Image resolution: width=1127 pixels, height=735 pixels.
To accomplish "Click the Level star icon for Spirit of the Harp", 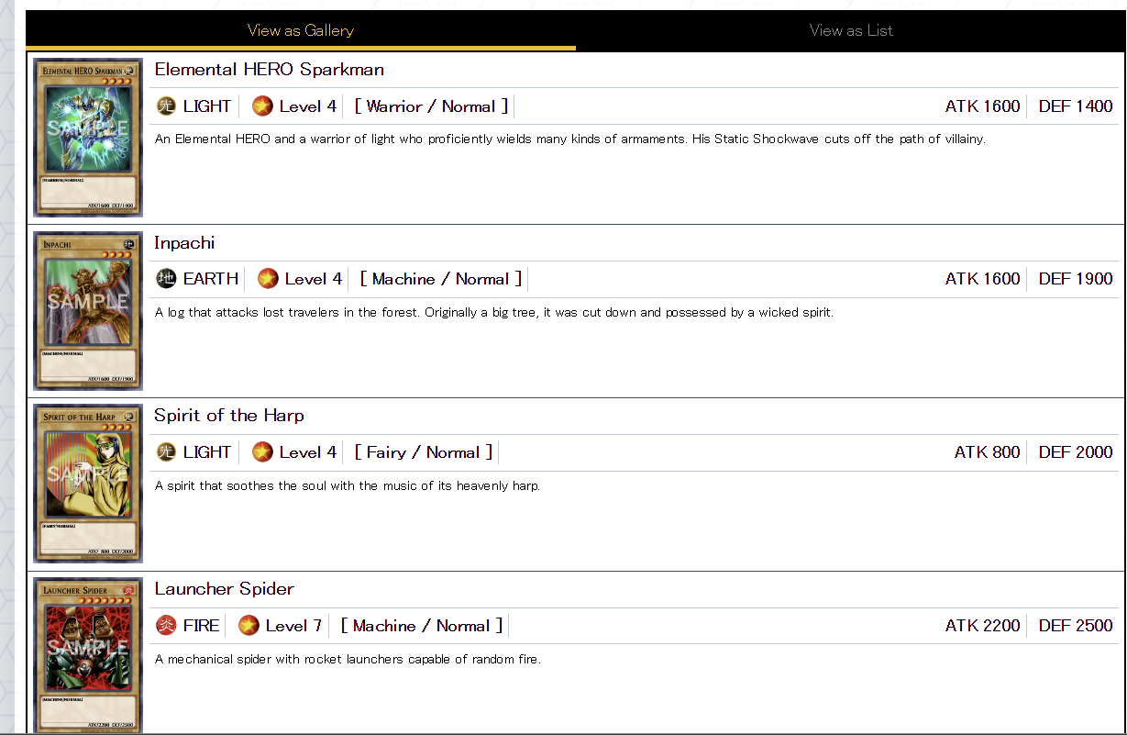I will pos(262,452).
